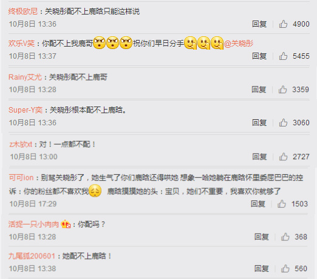Thumbs-up the z木欤xt comment
This screenshot has height=279, width=317.
pyautogui.click(x=283, y=157)
